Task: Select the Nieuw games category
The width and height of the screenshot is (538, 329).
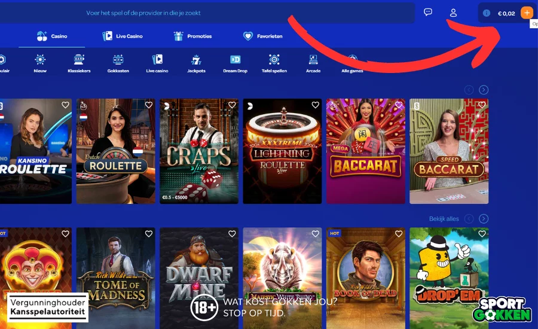Action: click(x=40, y=63)
